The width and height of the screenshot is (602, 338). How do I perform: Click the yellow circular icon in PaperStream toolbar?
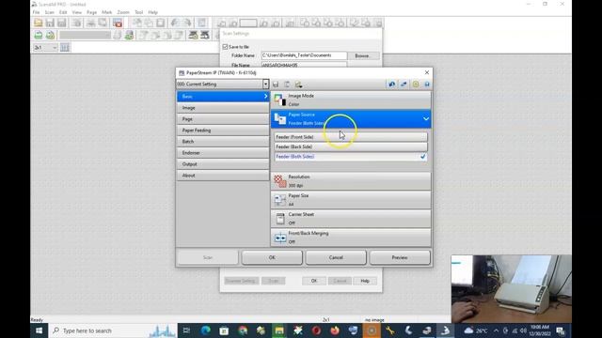point(416,84)
